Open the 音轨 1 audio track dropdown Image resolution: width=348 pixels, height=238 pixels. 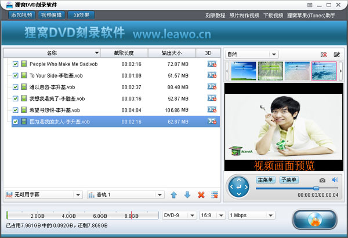tap(126, 195)
